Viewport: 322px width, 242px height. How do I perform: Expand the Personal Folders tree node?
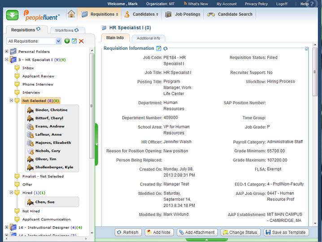click(x=7, y=52)
